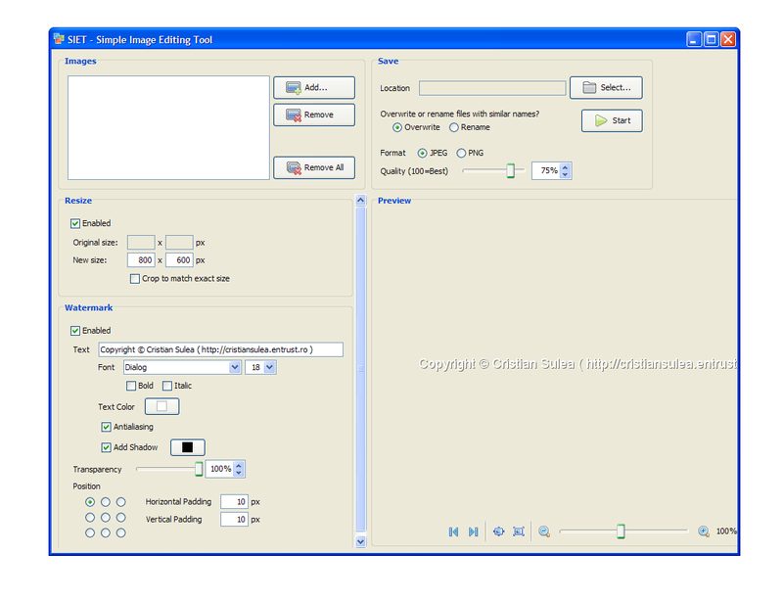Screen dimensions: 783x600
Task: Open the shadow color black swatch
Action: pyautogui.click(x=188, y=447)
